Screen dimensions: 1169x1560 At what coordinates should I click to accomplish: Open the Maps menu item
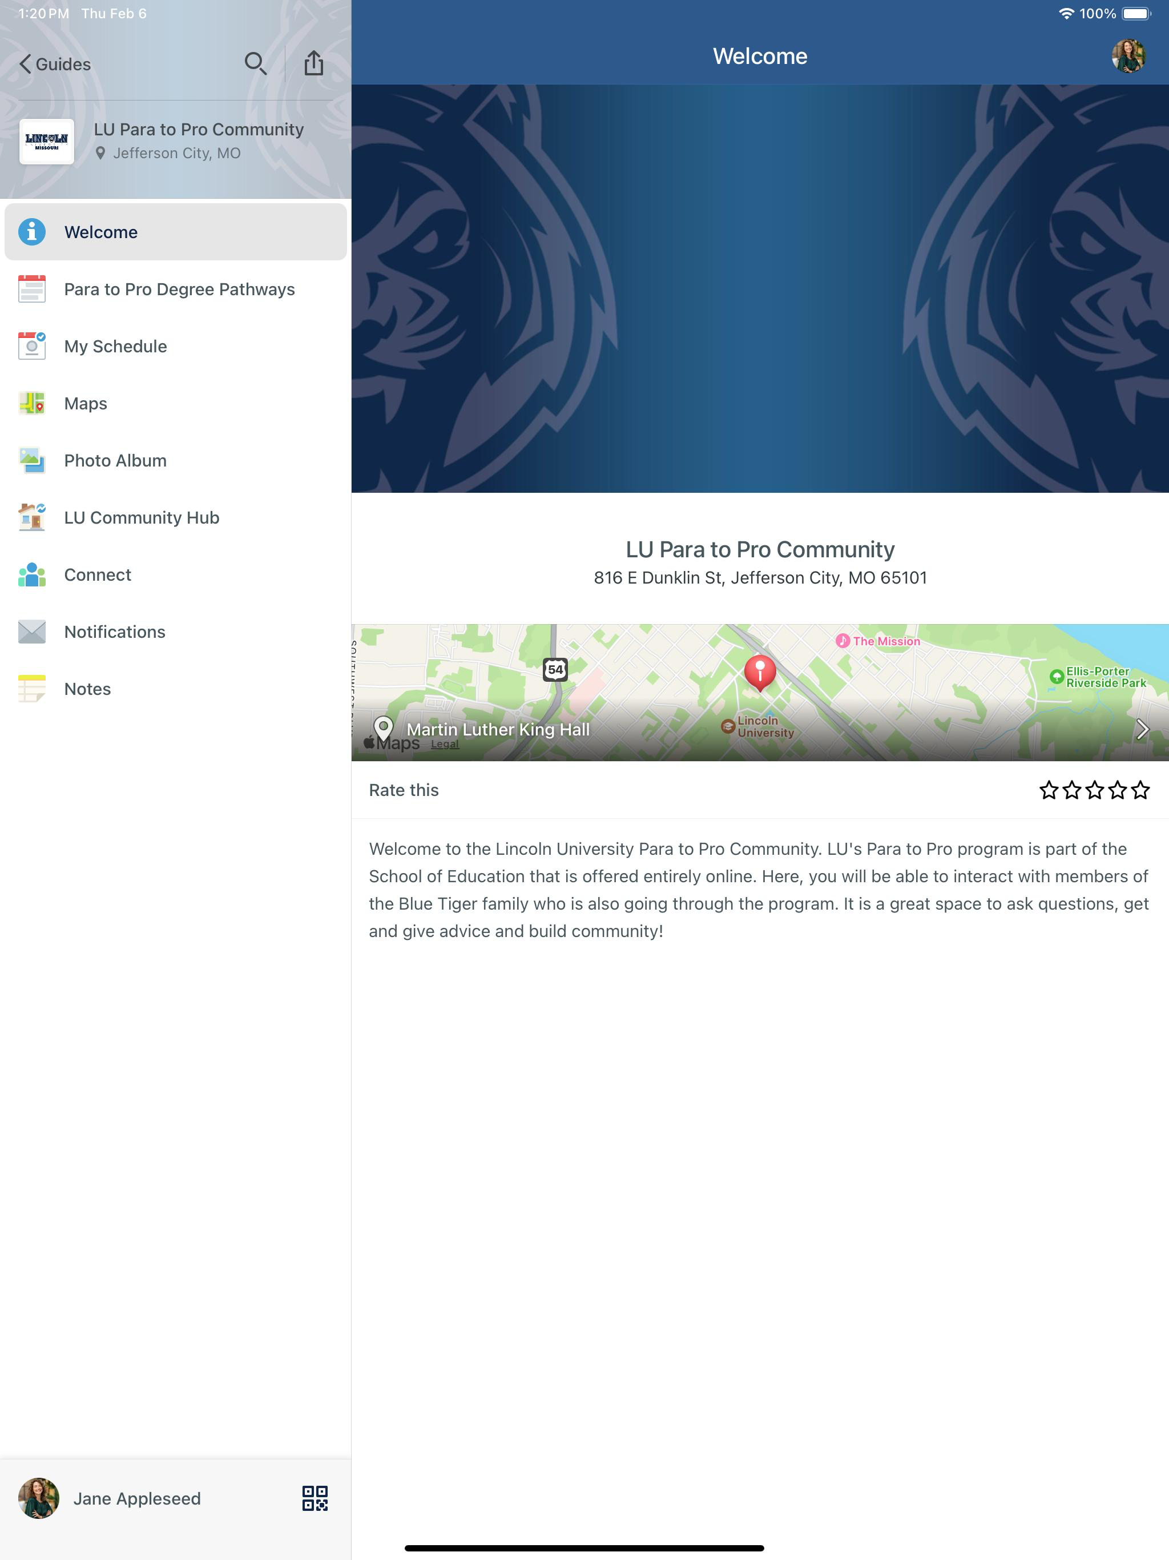pos(176,403)
